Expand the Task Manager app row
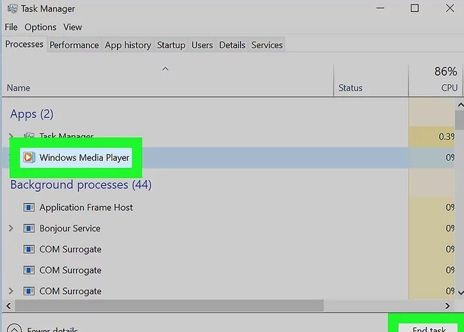464x332 pixels. click(x=11, y=136)
